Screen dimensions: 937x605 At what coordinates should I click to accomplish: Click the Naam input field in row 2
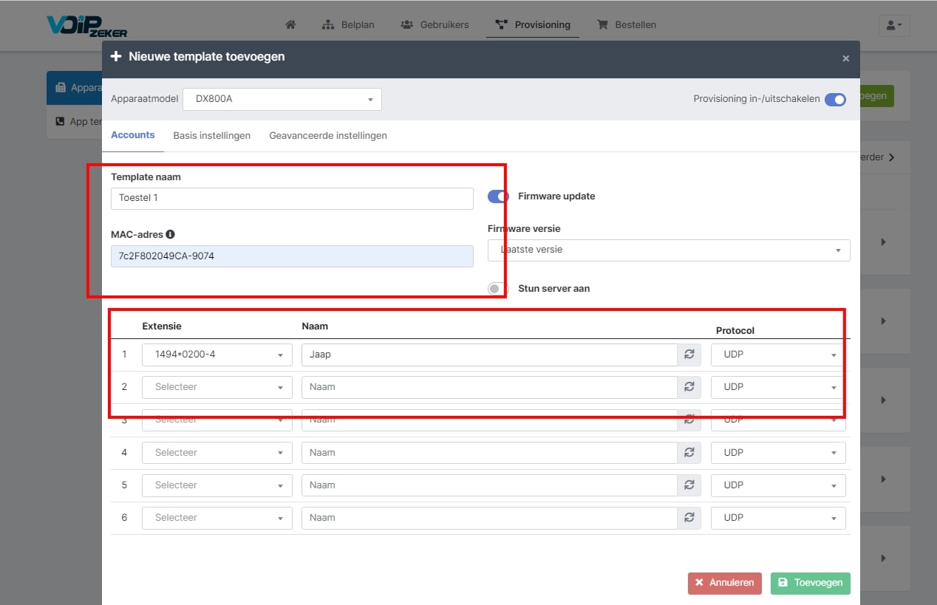tap(489, 387)
